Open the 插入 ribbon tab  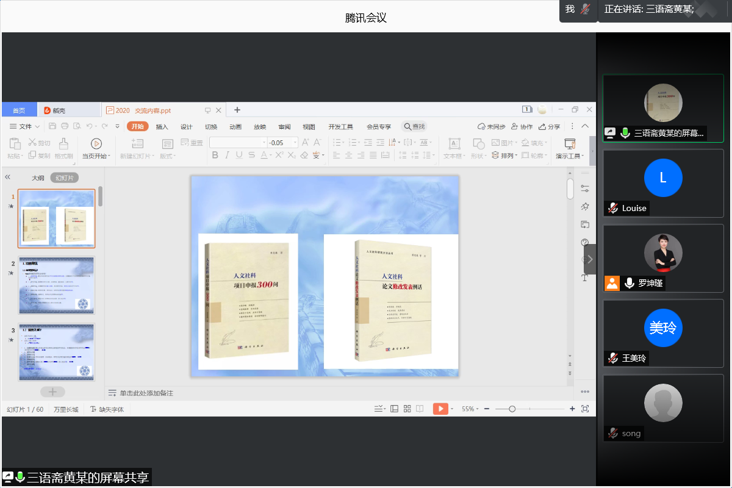tap(162, 127)
